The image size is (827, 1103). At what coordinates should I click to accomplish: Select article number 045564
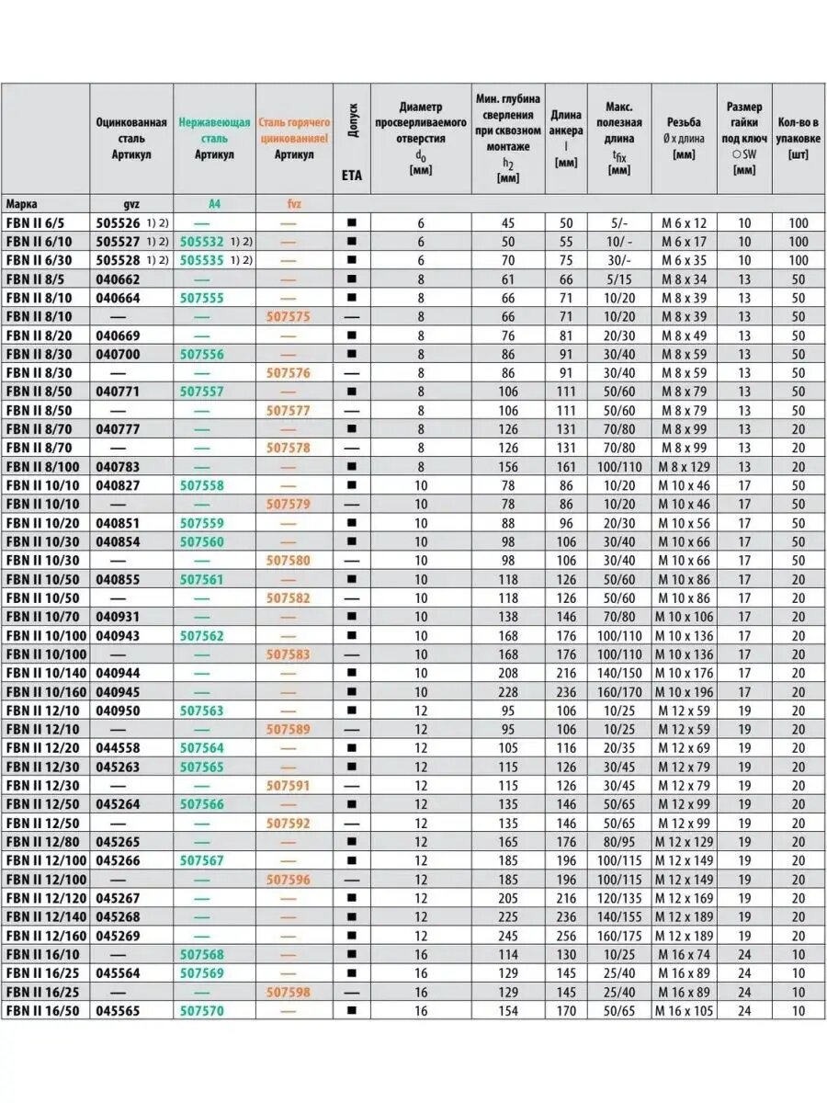click(118, 973)
